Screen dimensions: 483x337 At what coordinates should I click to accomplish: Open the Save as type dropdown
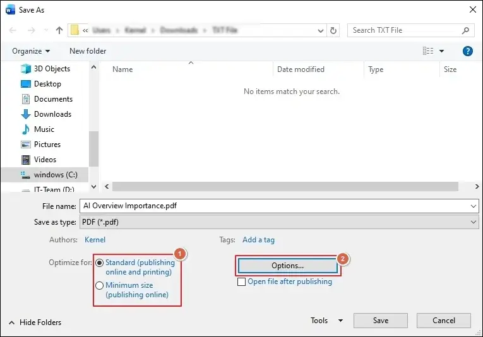point(279,222)
